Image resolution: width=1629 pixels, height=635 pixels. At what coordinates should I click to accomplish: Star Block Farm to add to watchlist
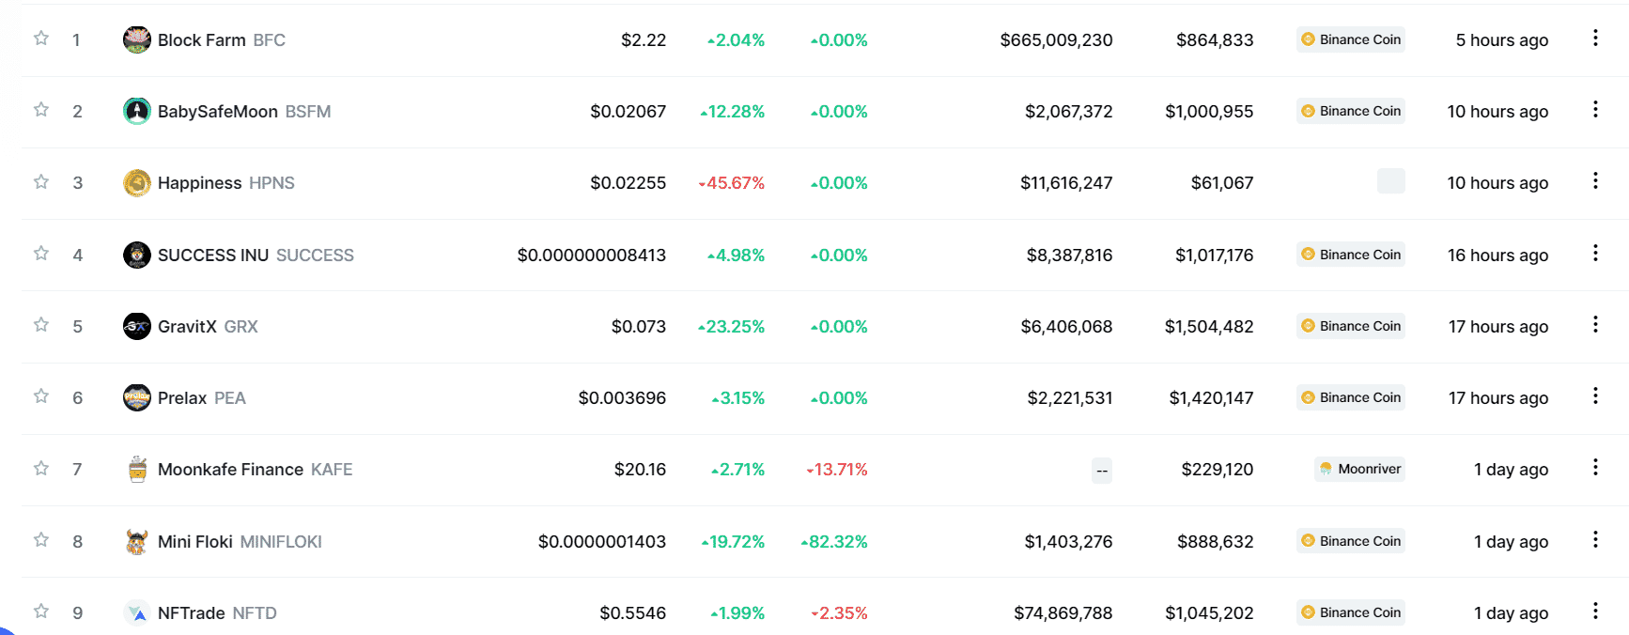click(x=41, y=39)
